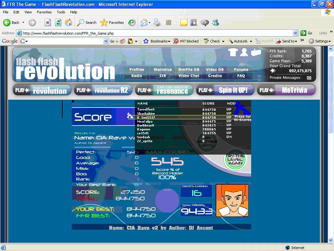The width and height of the screenshot is (334, 251).
Task: Open the Mail envelope icon
Action: [144, 23]
